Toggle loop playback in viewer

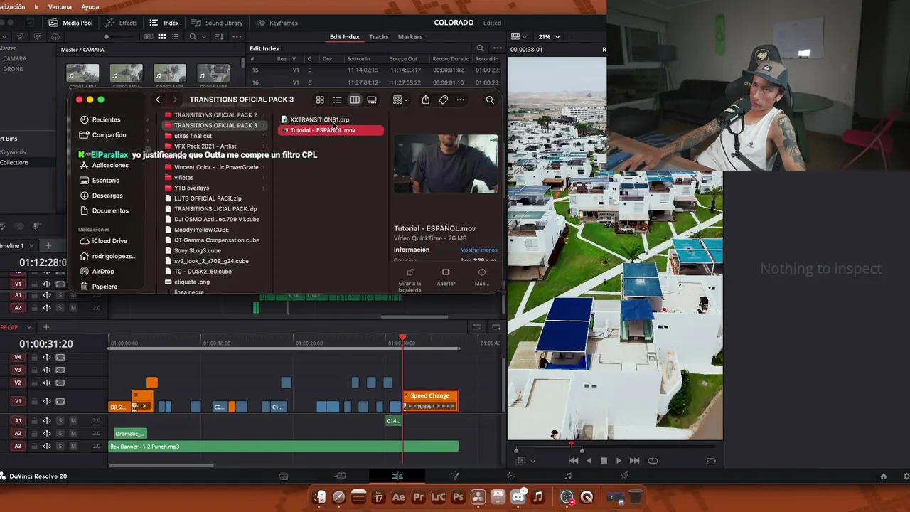653,461
